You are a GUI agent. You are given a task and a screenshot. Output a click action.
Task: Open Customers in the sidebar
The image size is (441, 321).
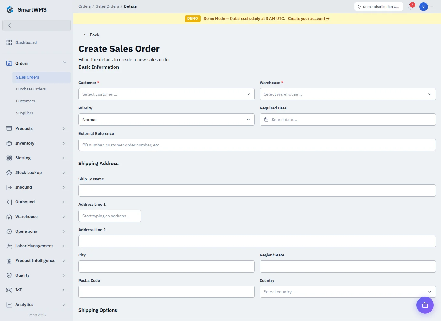[x=41, y=101]
